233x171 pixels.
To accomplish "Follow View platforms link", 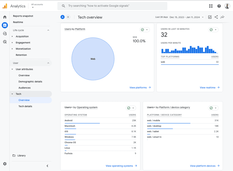I will coord(140,88).
